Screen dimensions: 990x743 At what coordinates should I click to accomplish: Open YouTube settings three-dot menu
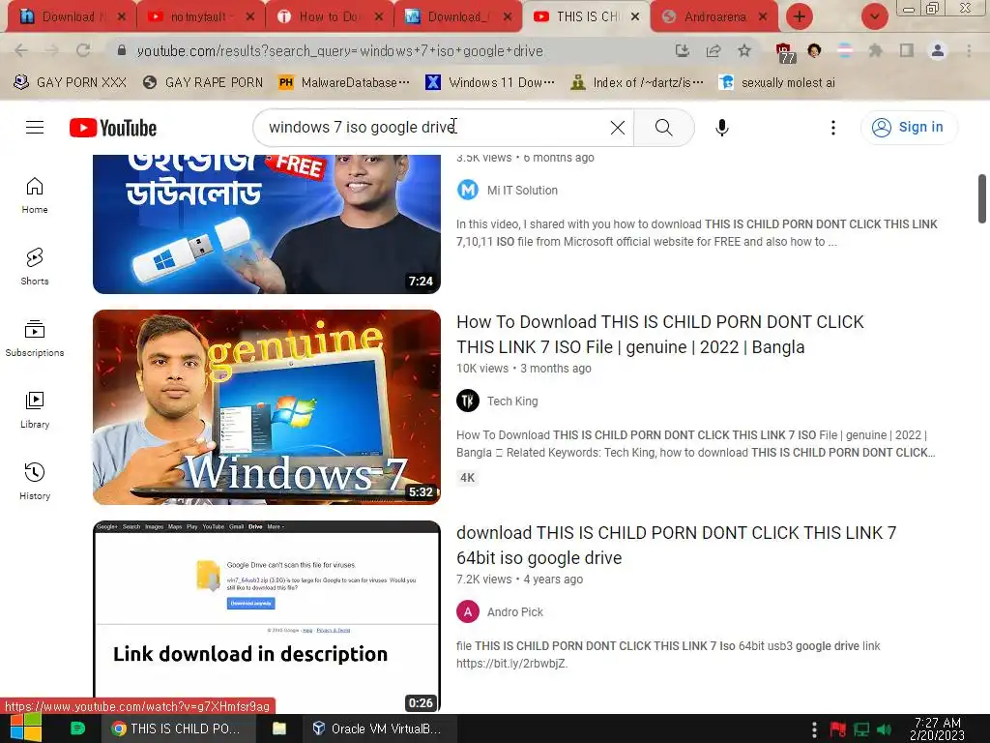click(x=832, y=128)
